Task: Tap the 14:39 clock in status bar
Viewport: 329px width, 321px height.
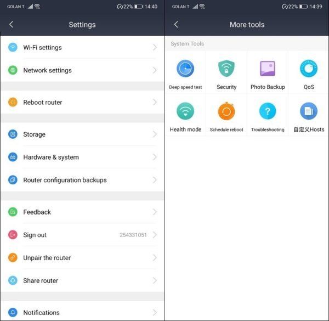Action: pyautogui.click(x=316, y=7)
